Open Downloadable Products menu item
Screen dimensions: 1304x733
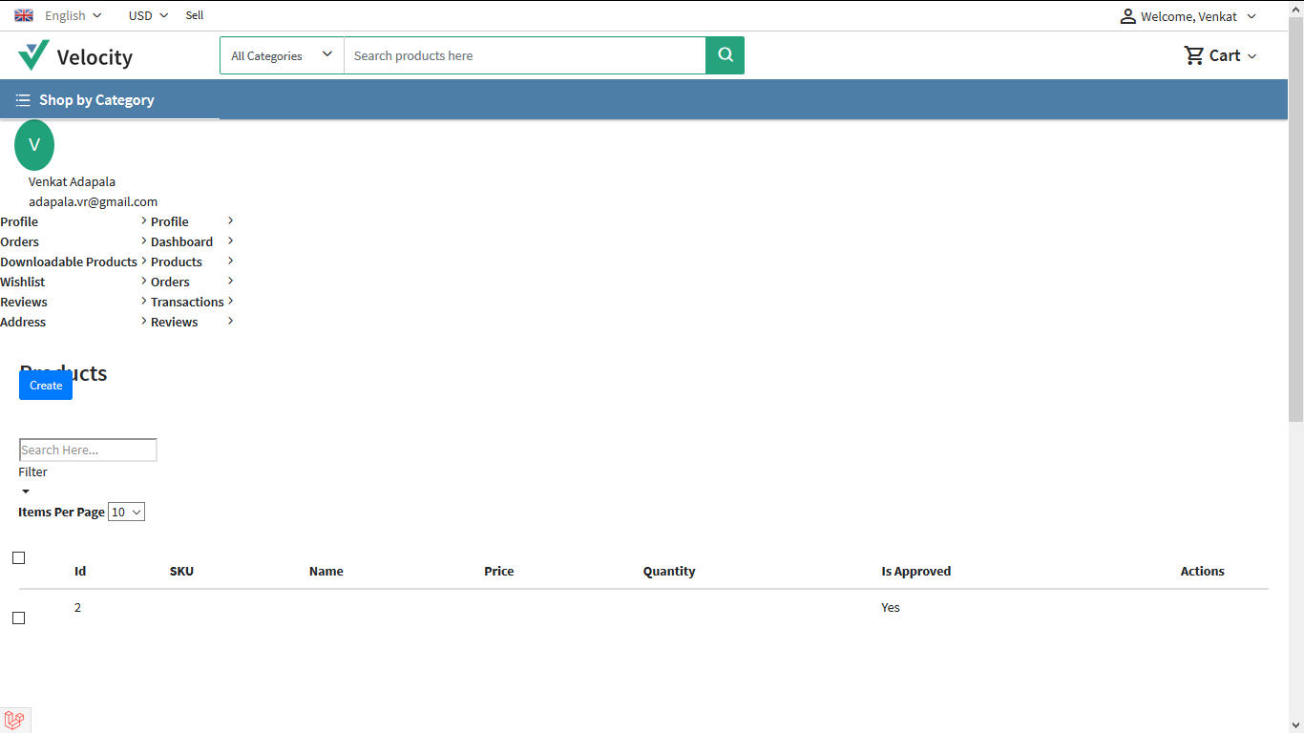(69, 262)
